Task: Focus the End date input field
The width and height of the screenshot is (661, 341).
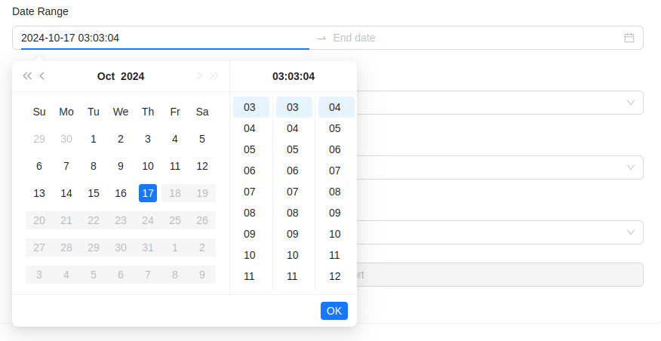Action: click(x=475, y=38)
